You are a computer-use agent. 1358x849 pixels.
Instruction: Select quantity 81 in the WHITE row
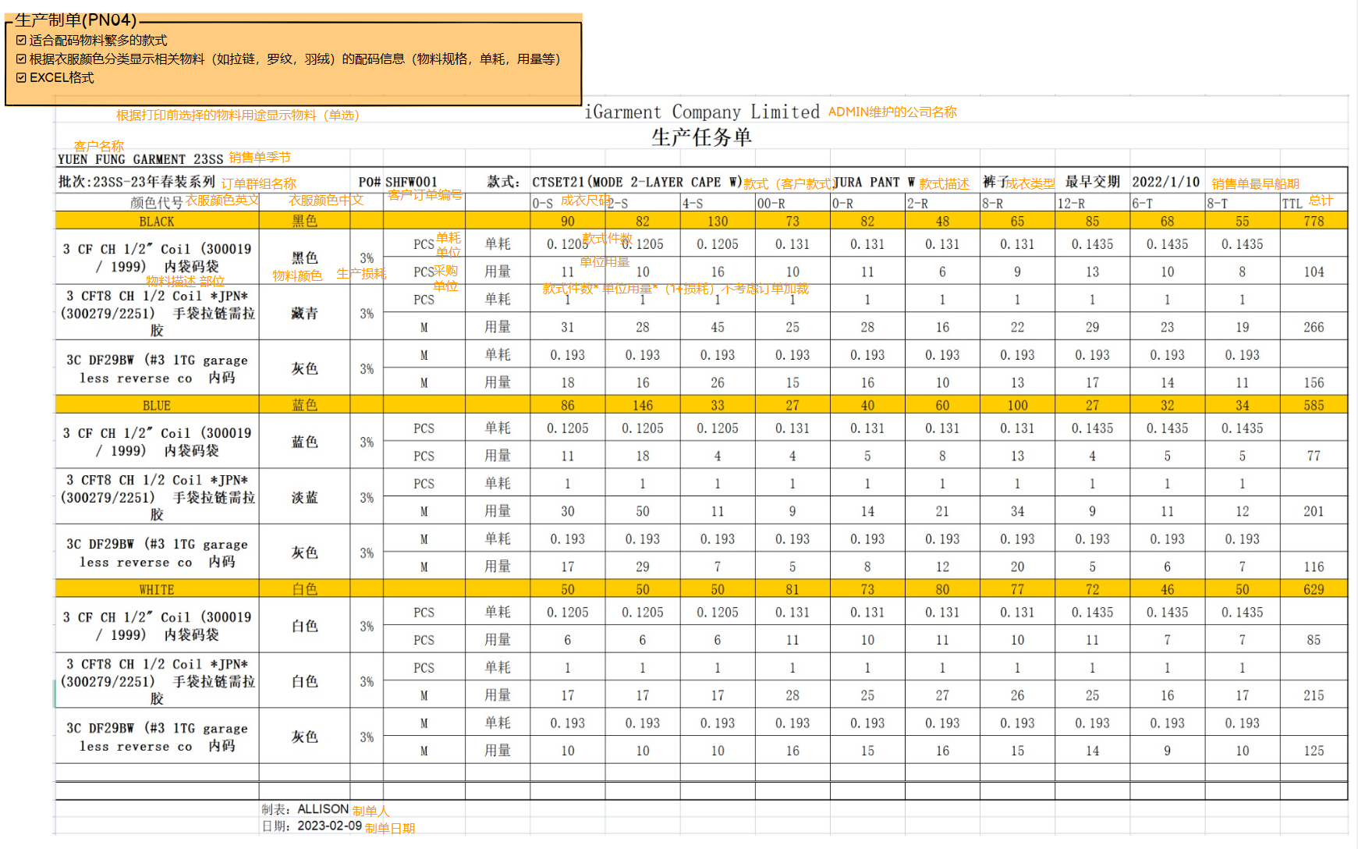(x=792, y=590)
